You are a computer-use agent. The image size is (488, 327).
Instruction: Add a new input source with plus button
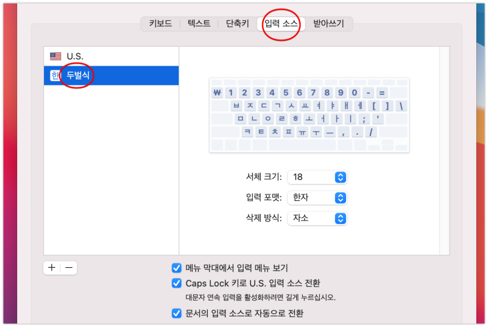click(52, 267)
